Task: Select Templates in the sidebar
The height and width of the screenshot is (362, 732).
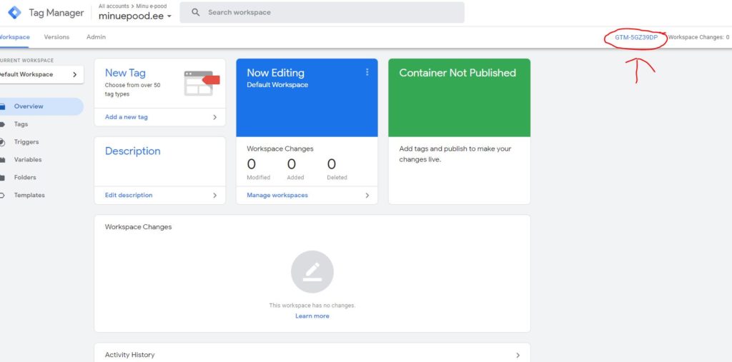Action: coord(29,195)
